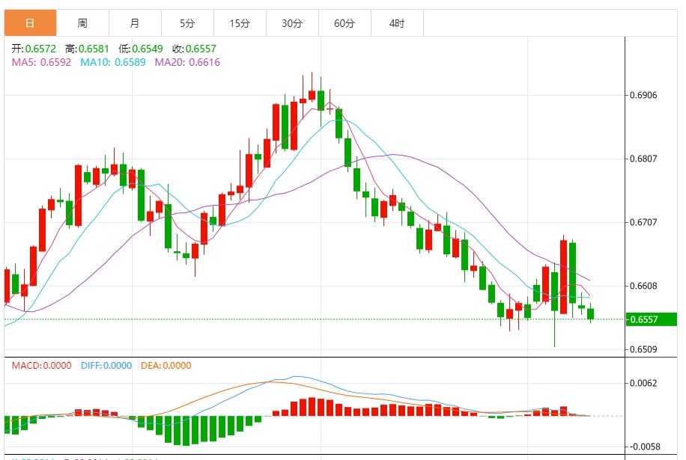Click the 0.6906 price axis label
The width and height of the screenshot is (686, 460).
pyautogui.click(x=643, y=95)
